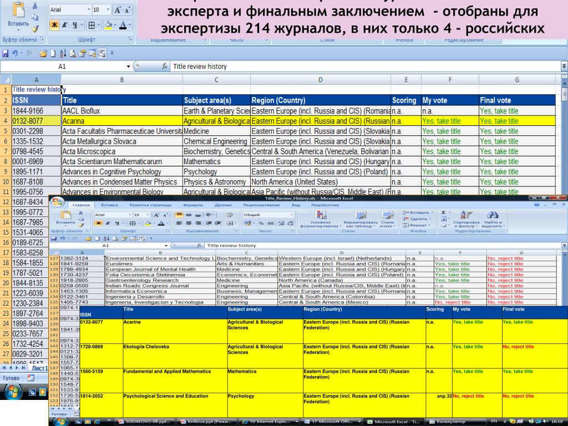Toggle Underline (Ч) in the front Excel ribbon
This screenshot has height=426, width=568.
point(117,223)
